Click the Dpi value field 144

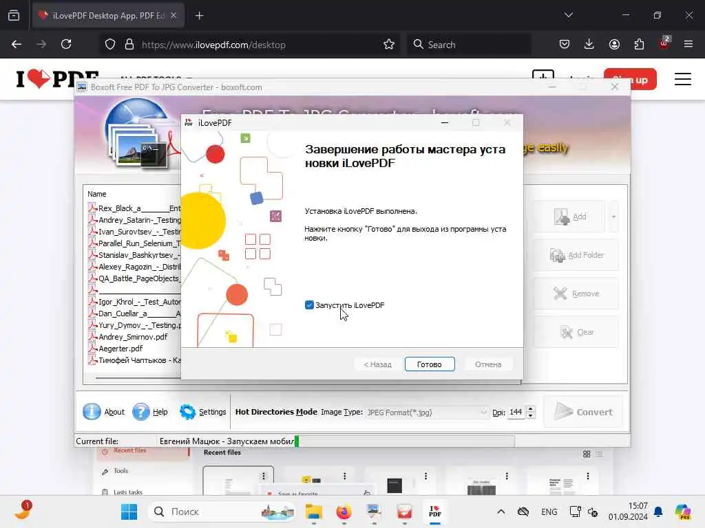click(x=516, y=412)
